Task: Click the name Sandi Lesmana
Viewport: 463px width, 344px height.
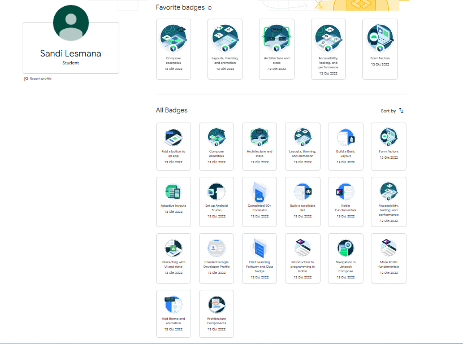Action: coord(71,54)
